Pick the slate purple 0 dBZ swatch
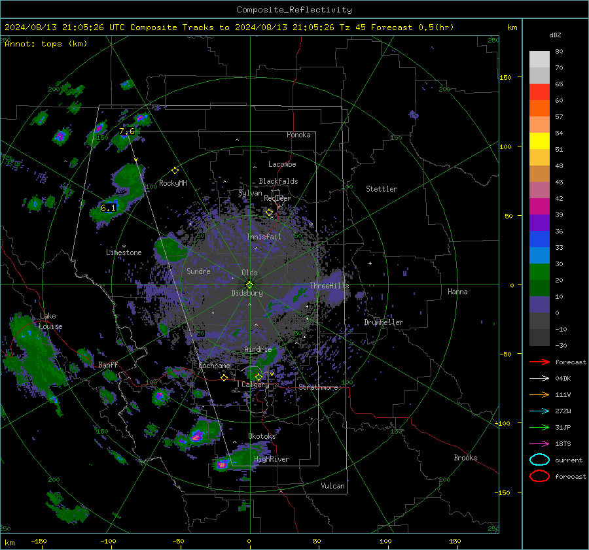589x550 pixels. click(x=539, y=305)
